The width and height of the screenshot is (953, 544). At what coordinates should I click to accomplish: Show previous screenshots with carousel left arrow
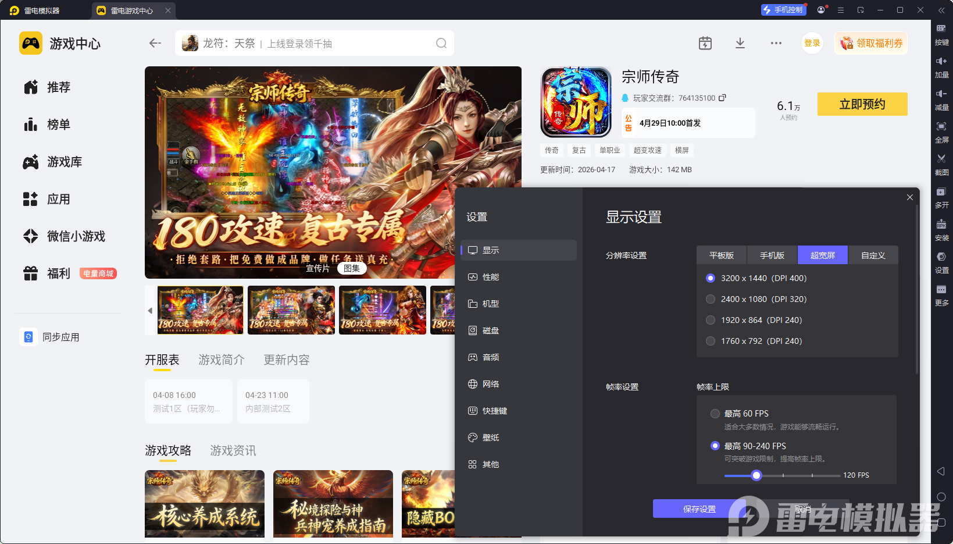pos(150,311)
